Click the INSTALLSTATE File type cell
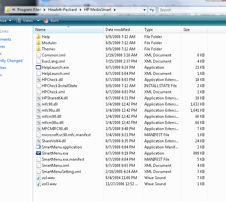Screen dimensions: 226x202 tap(160, 86)
